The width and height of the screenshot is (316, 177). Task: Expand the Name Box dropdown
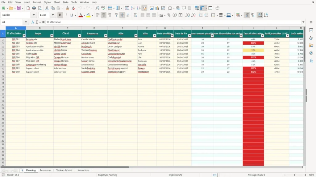coord(26,22)
